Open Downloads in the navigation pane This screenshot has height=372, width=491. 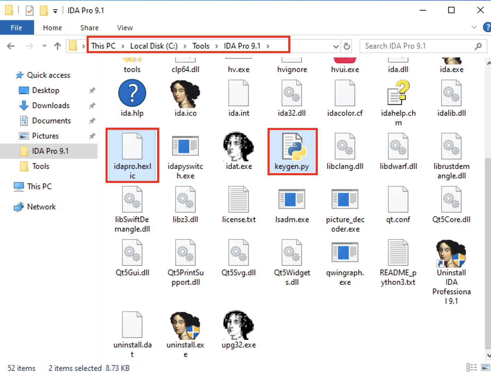51,106
